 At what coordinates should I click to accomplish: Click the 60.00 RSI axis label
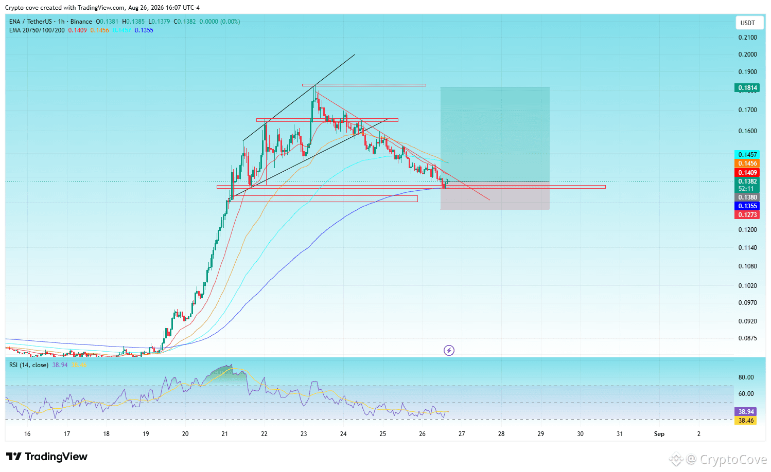746,394
